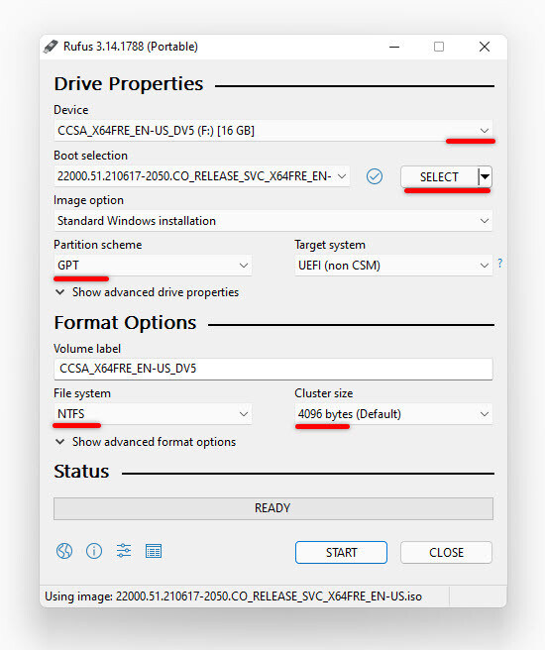Open the Device dropdown list
545x650 pixels.
tap(273, 131)
